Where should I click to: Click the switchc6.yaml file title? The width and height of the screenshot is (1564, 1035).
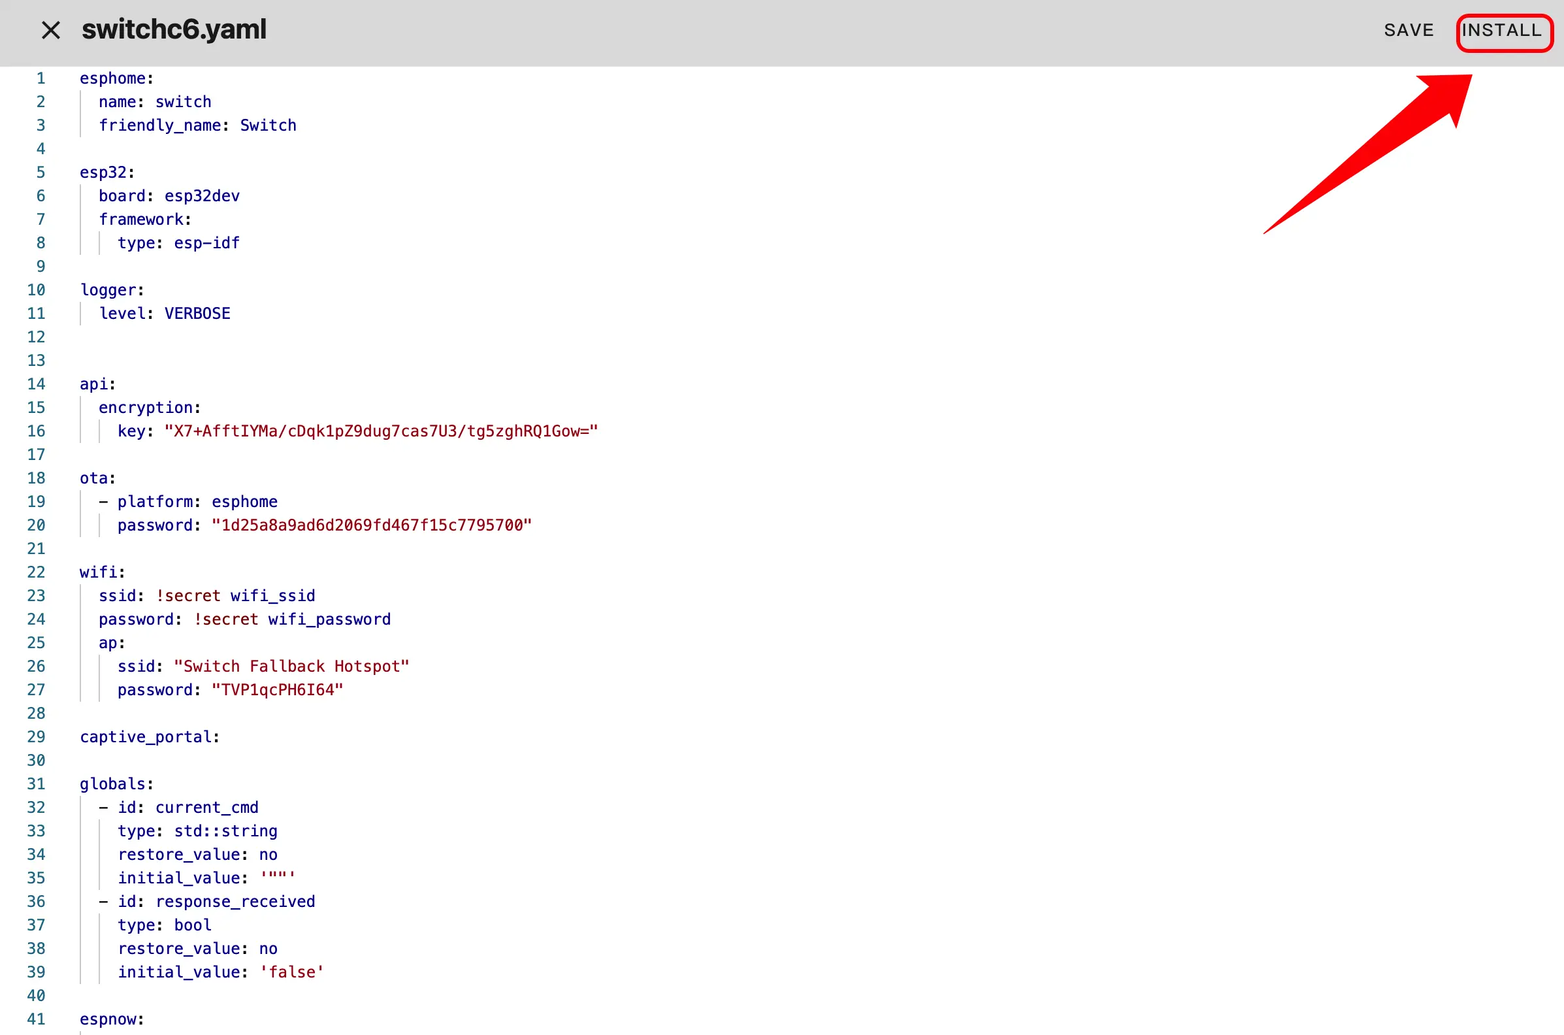(174, 30)
